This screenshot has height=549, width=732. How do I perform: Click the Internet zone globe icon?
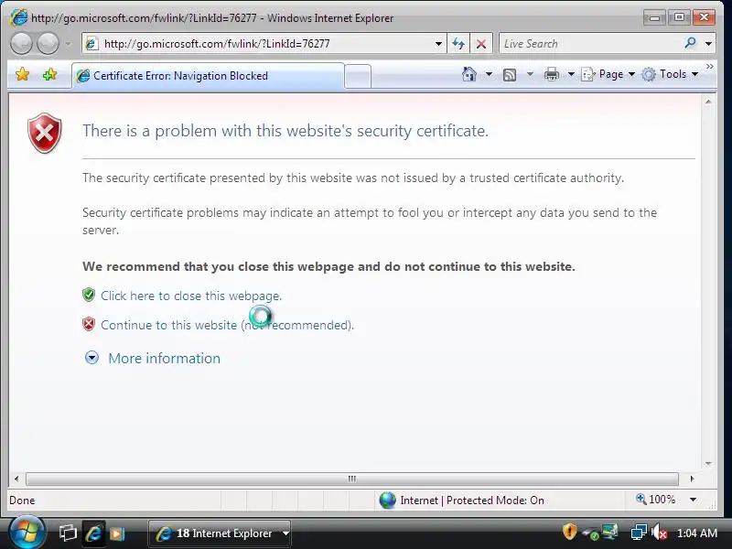(x=387, y=501)
